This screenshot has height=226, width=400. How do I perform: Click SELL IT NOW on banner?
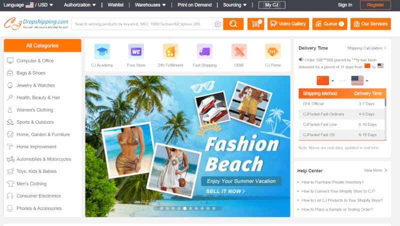point(225,191)
